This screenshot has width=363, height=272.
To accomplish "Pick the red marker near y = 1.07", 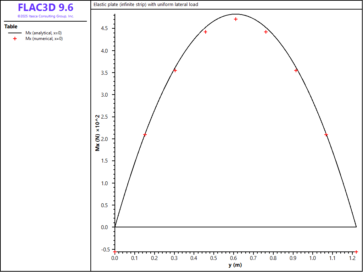I will click(x=326, y=135).
